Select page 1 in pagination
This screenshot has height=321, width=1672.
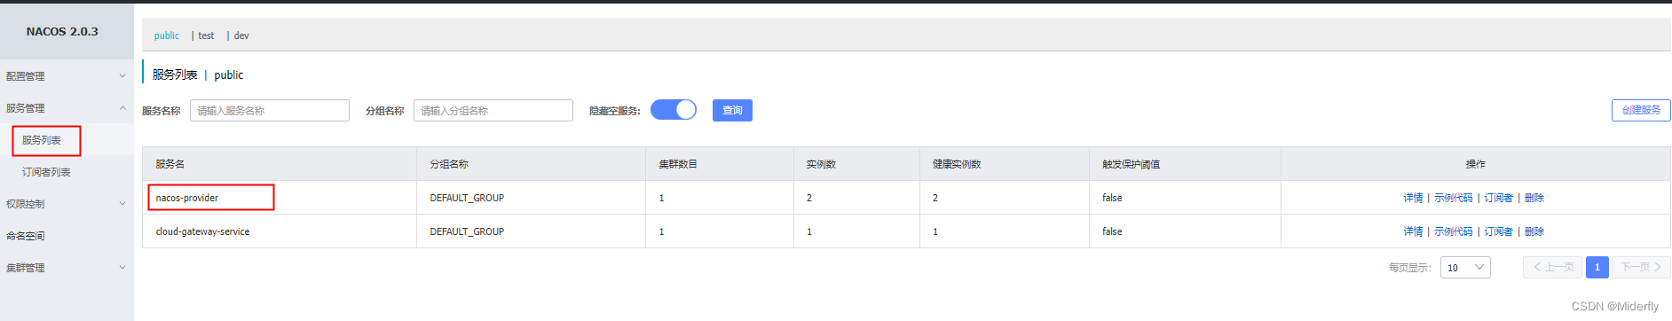click(x=1597, y=267)
